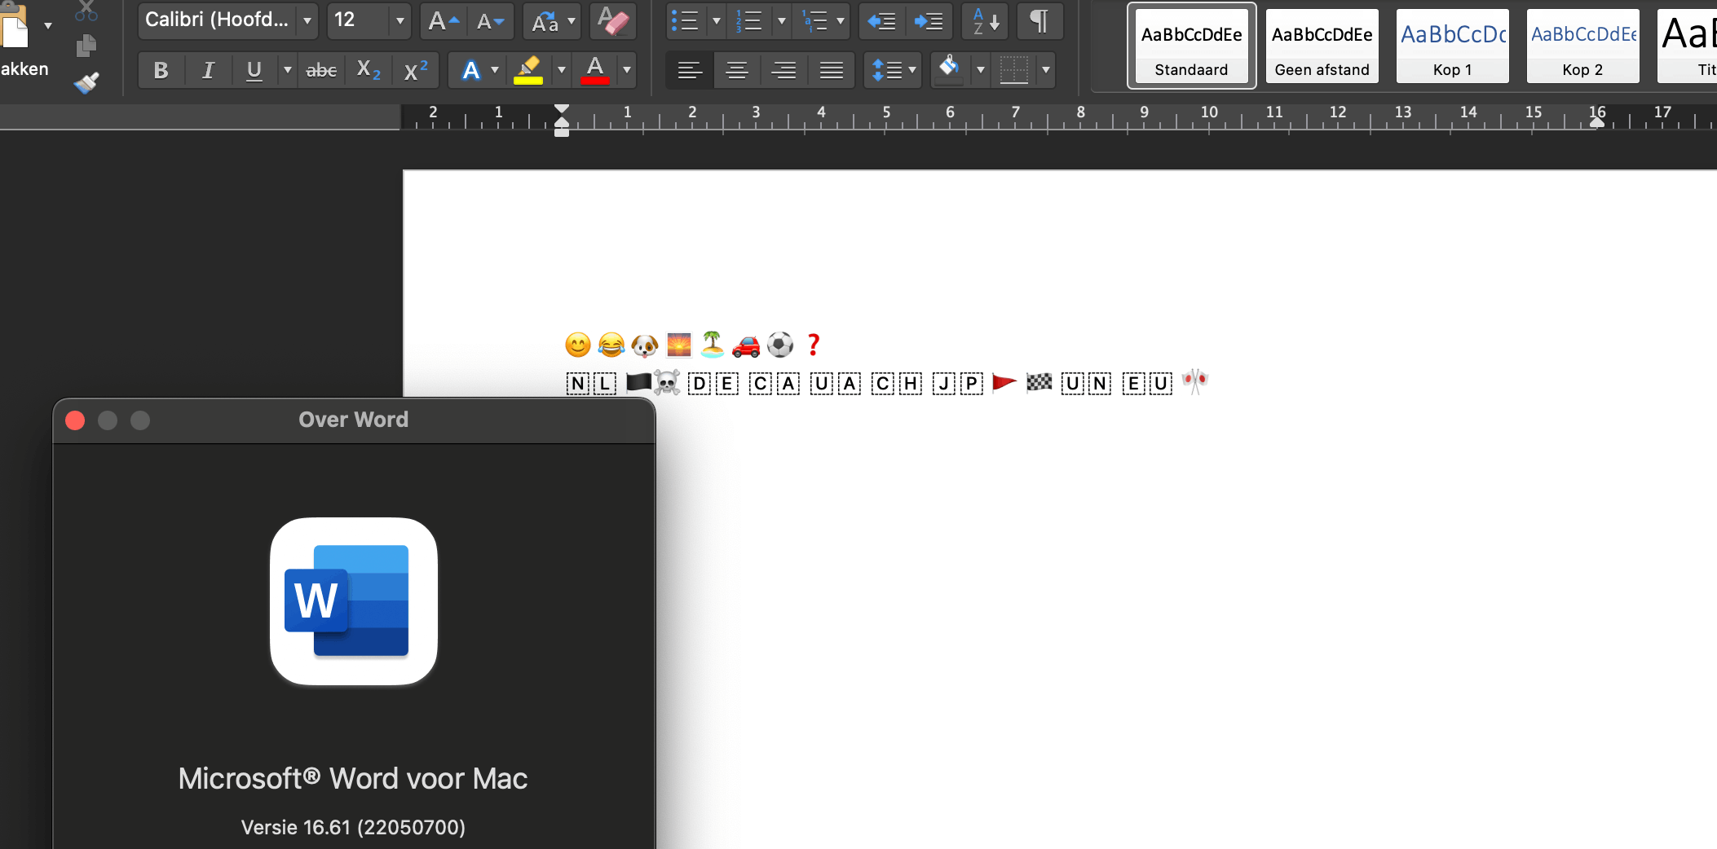Image resolution: width=1717 pixels, height=849 pixels.
Task: Open the font name dropdown
Action: tap(307, 20)
